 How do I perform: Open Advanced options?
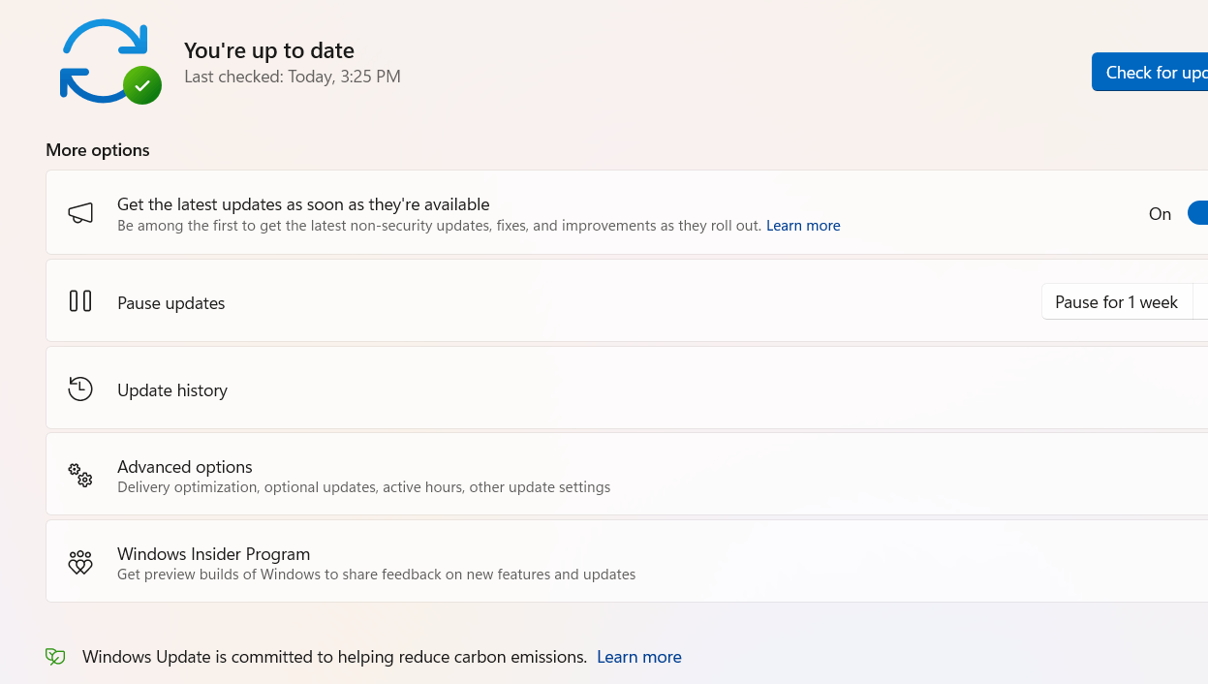[627, 475]
